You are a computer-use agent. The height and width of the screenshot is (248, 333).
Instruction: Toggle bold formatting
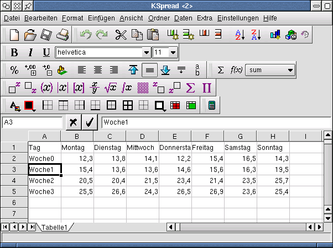(x=15, y=53)
